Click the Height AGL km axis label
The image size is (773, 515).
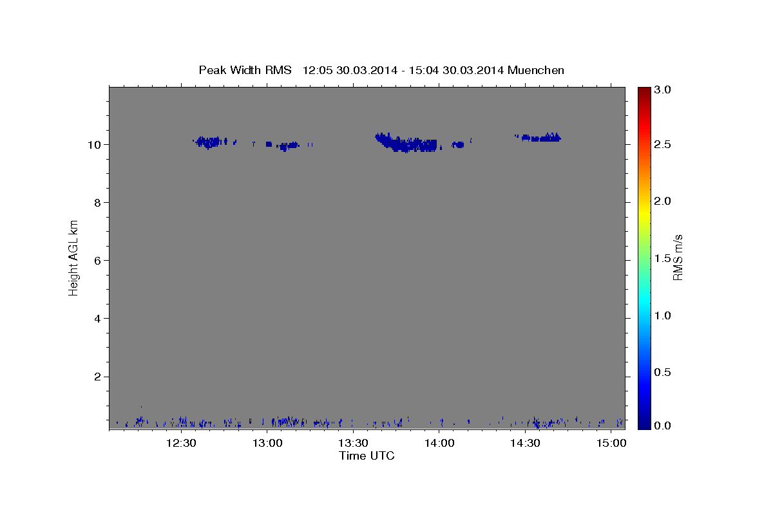tap(74, 257)
